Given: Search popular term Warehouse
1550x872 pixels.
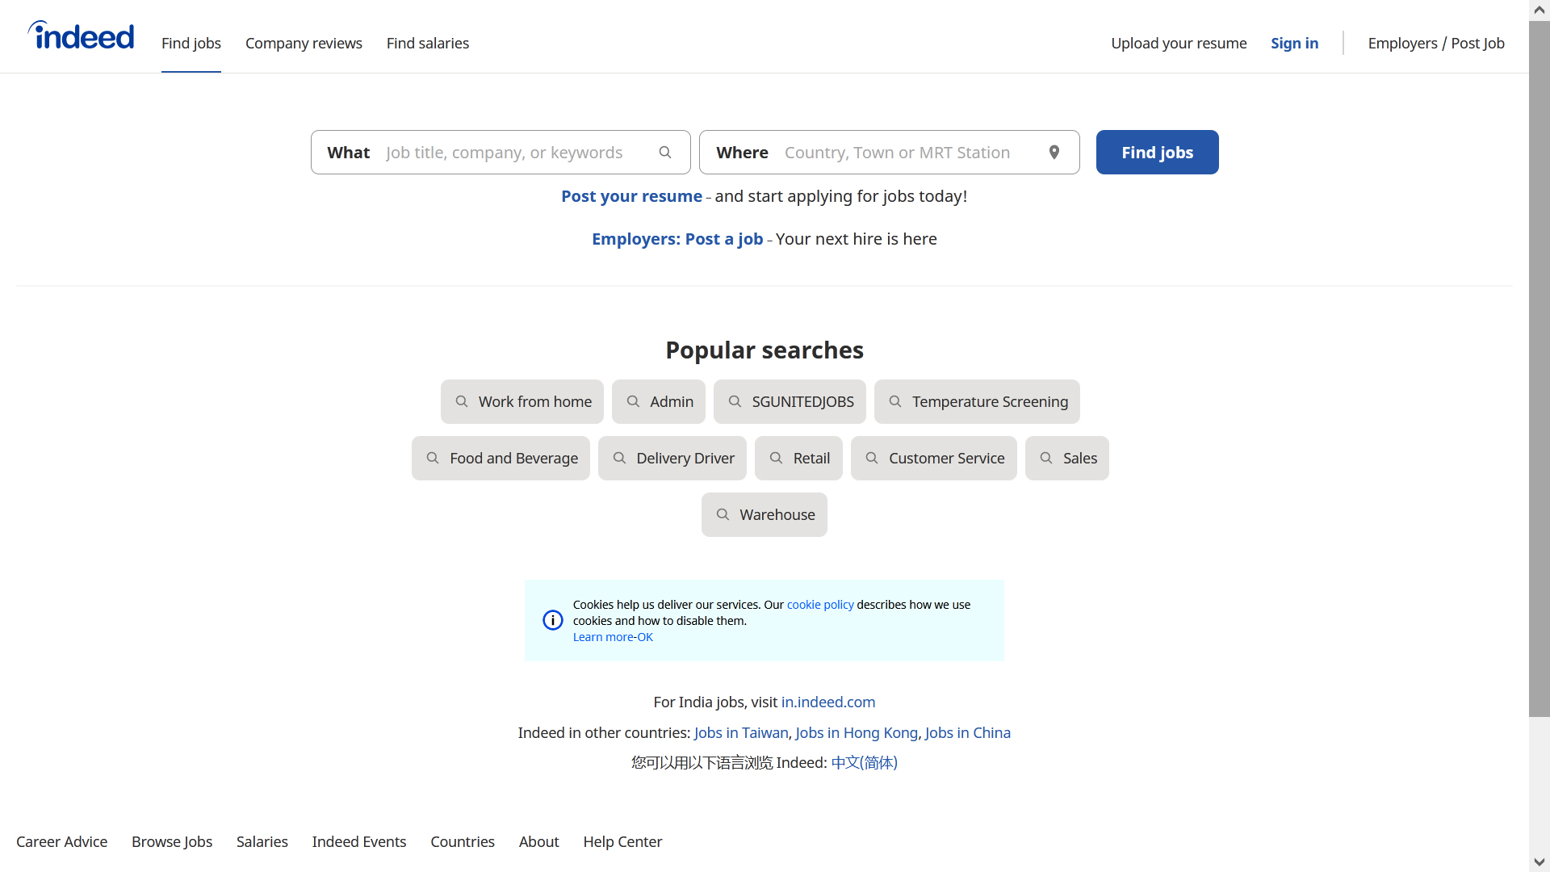Looking at the screenshot, I should click(765, 514).
